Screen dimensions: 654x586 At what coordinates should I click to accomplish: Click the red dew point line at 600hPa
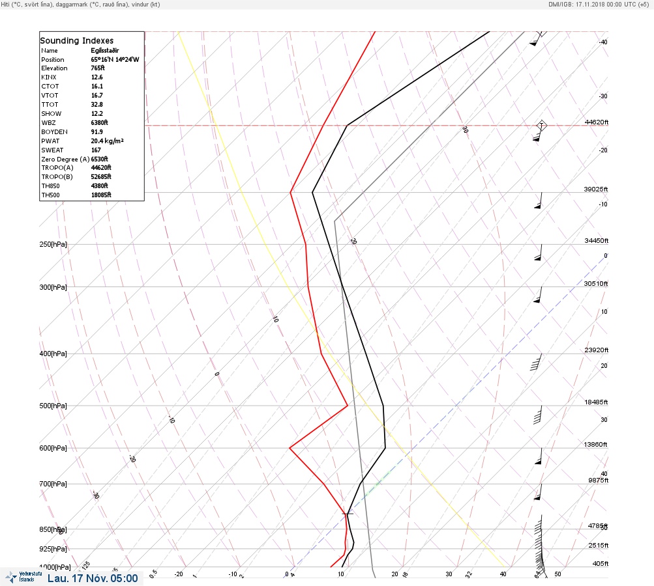pyautogui.click(x=290, y=448)
